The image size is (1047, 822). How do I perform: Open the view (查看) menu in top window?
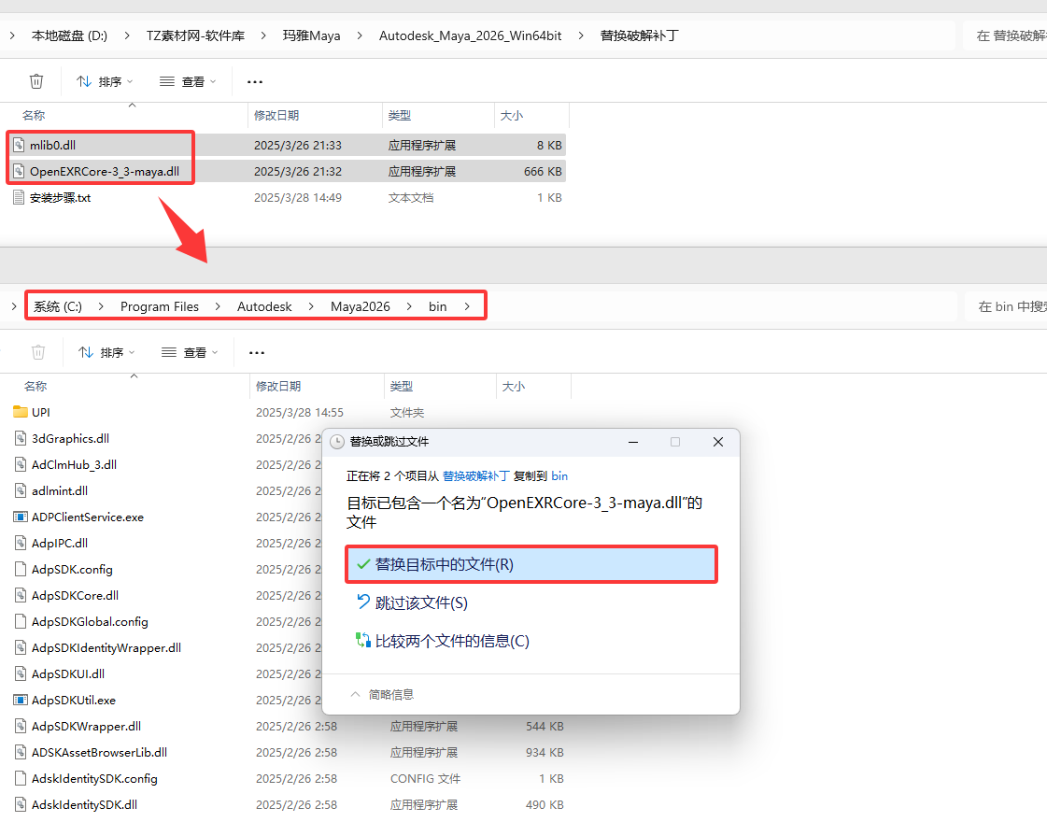tap(188, 81)
